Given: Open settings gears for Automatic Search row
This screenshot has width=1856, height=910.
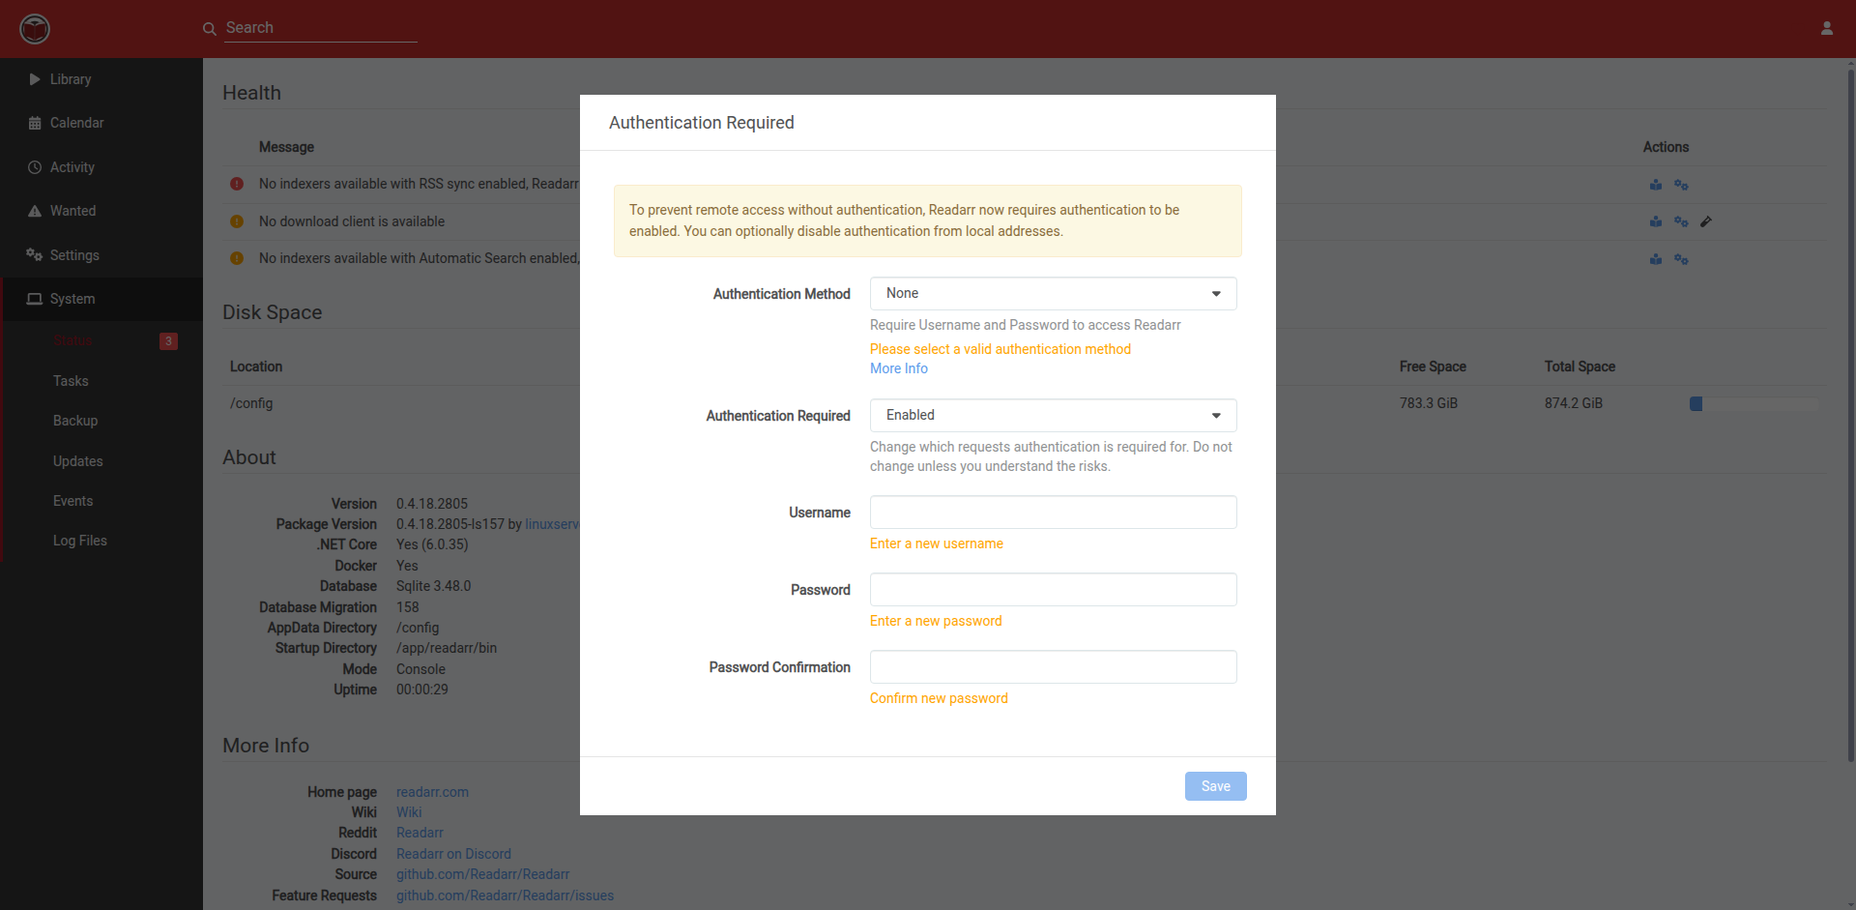Looking at the screenshot, I should pyautogui.click(x=1681, y=259).
